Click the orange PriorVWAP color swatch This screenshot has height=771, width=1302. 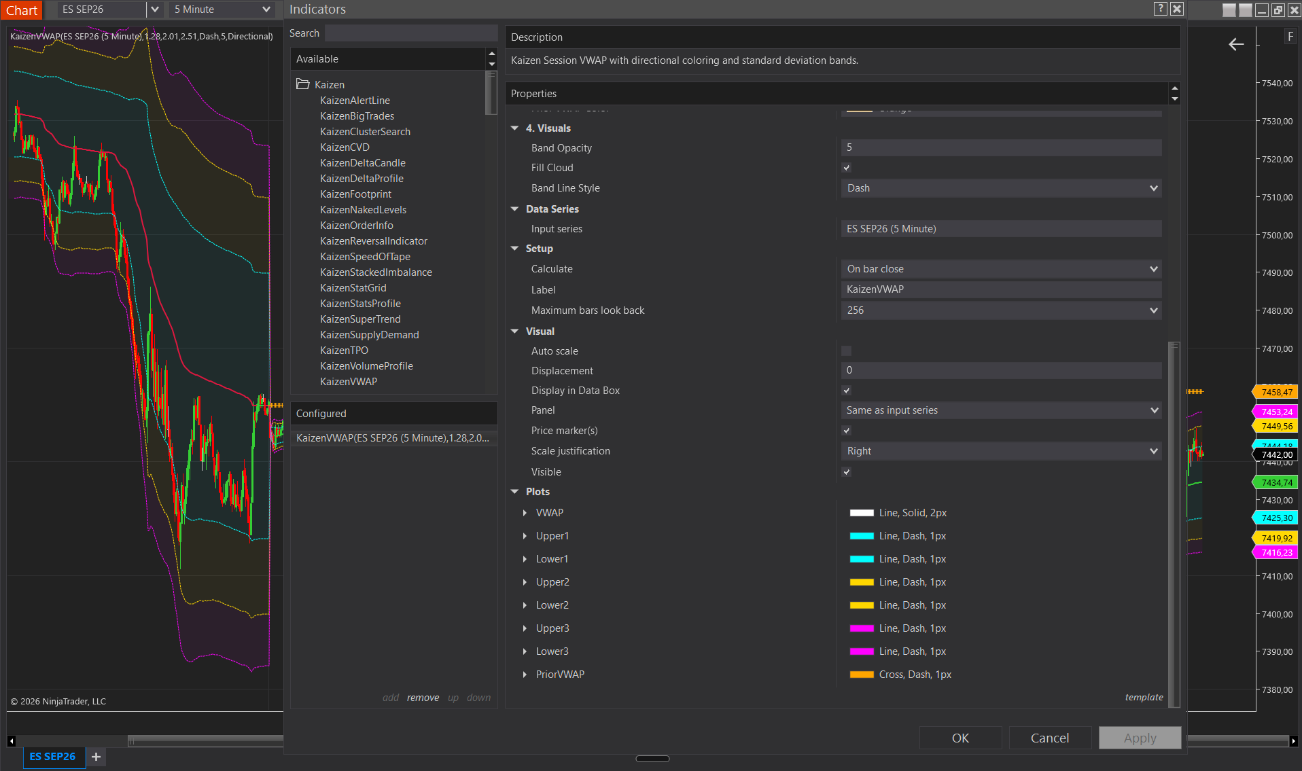tap(862, 675)
